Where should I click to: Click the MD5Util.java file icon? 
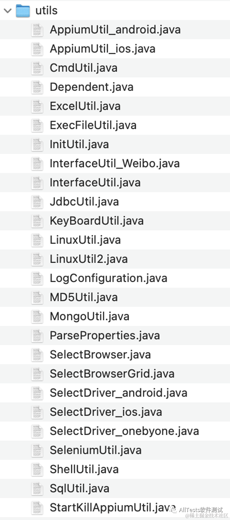pos(37,298)
